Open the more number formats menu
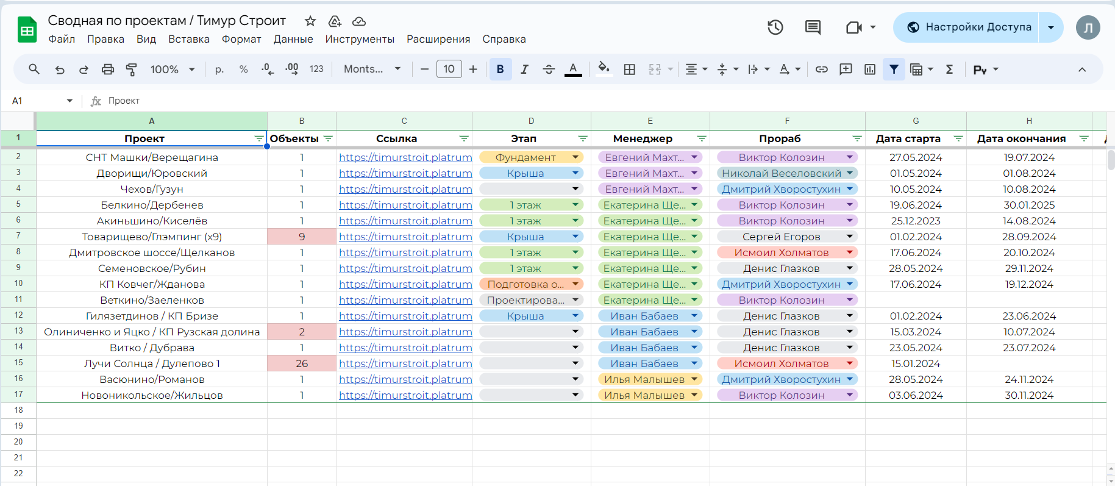The height and width of the screenshot is (486, 1115). 316,70
